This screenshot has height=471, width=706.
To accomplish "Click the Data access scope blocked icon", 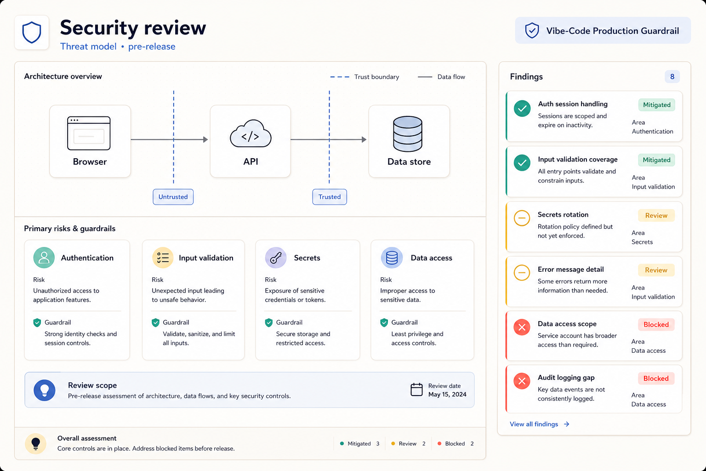I will (x=522, y=327).
